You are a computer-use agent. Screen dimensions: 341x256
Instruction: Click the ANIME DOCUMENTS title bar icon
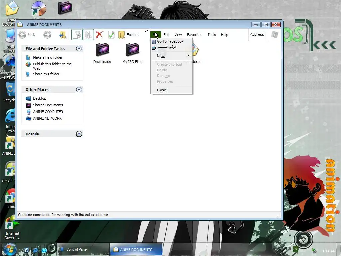[x=20, y=25]
